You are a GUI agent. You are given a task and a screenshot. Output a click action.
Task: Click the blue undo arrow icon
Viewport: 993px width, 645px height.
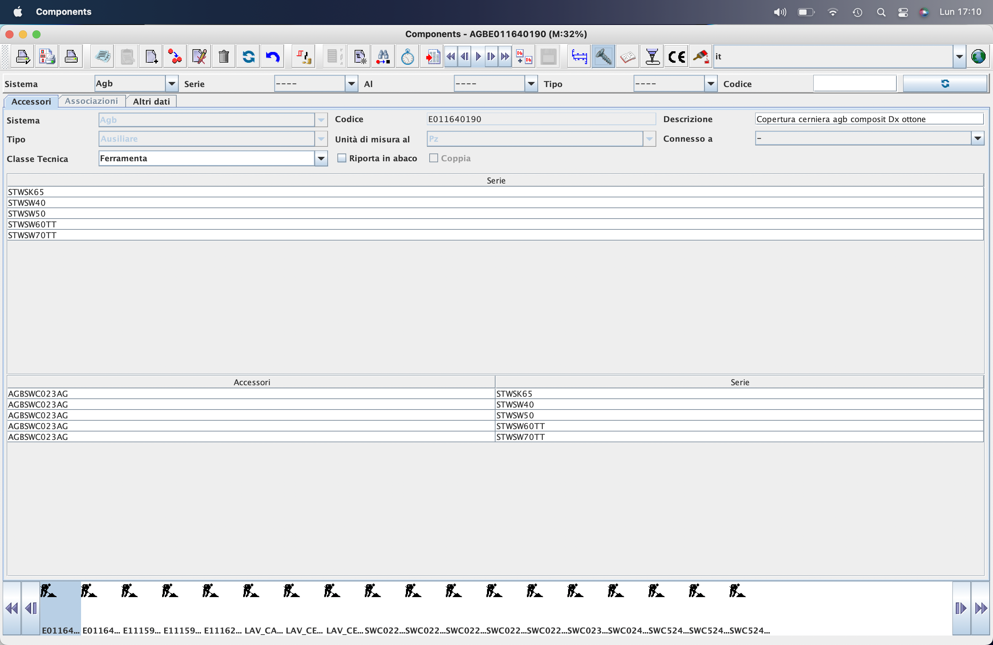[x=273, y=57]
